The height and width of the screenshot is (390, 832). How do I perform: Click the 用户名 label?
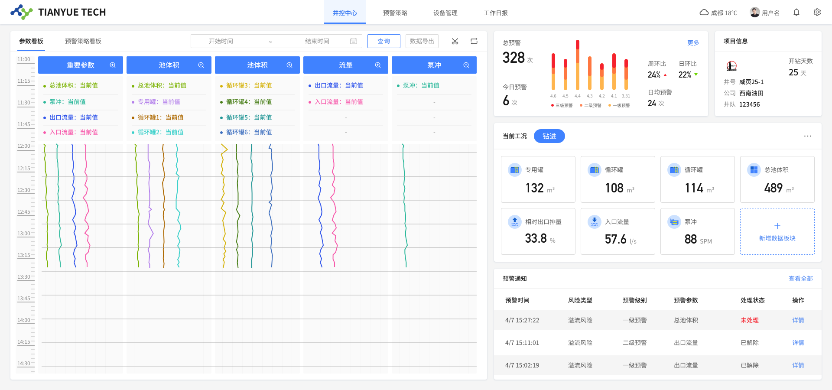(x=771, y=13)
